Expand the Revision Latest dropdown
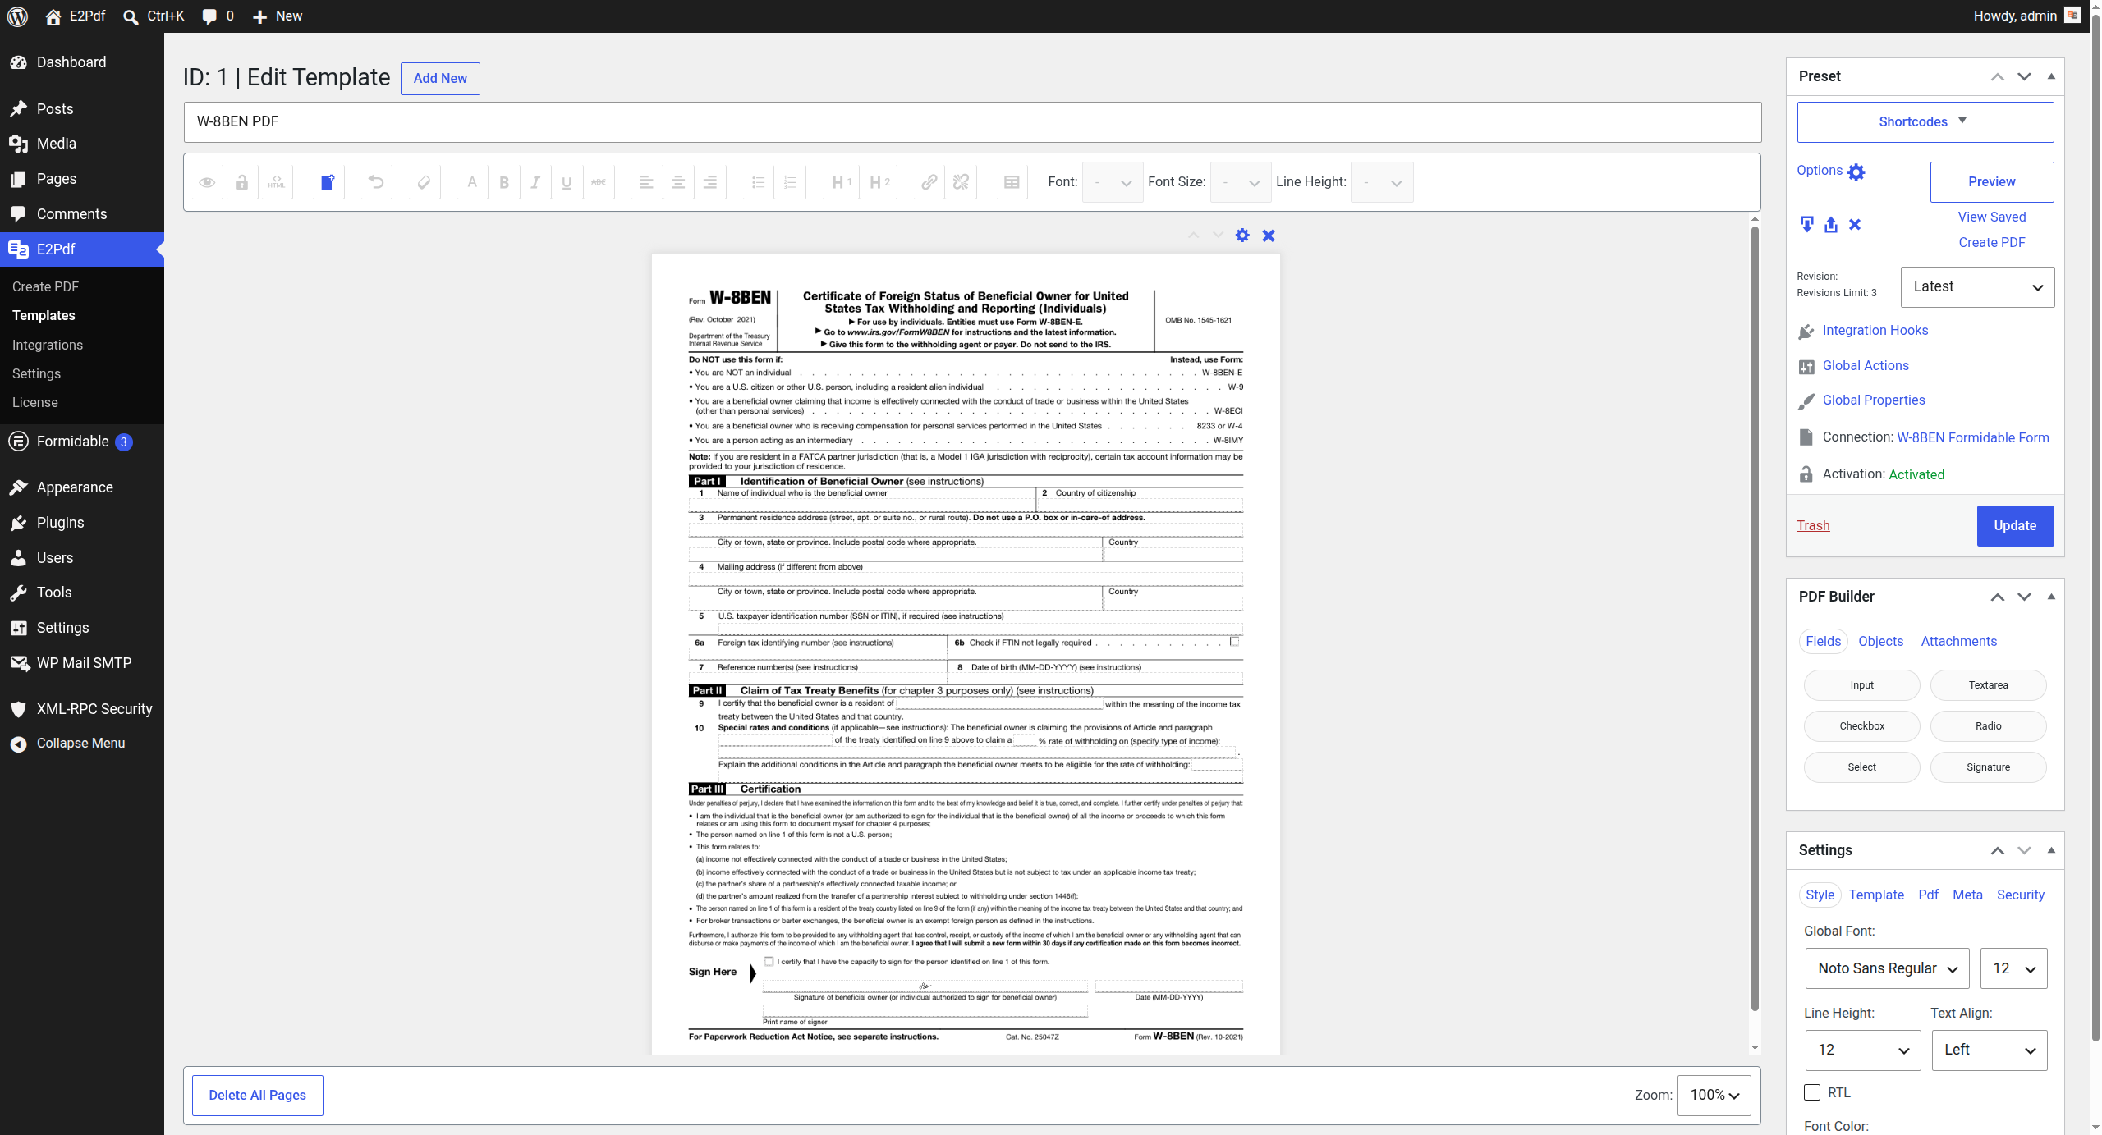The width and height of the screenshot is (2102, 1135). (x=1977, y=286)
